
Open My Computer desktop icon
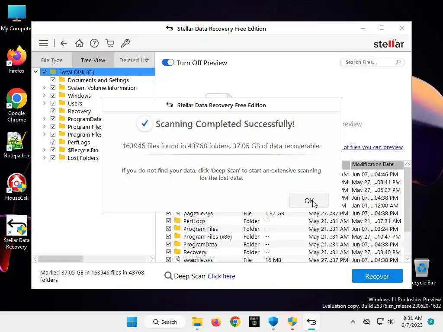tap(16, 18)
